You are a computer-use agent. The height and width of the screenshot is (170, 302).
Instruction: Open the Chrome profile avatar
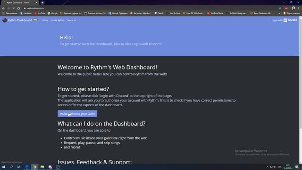(x=294, y=8)
